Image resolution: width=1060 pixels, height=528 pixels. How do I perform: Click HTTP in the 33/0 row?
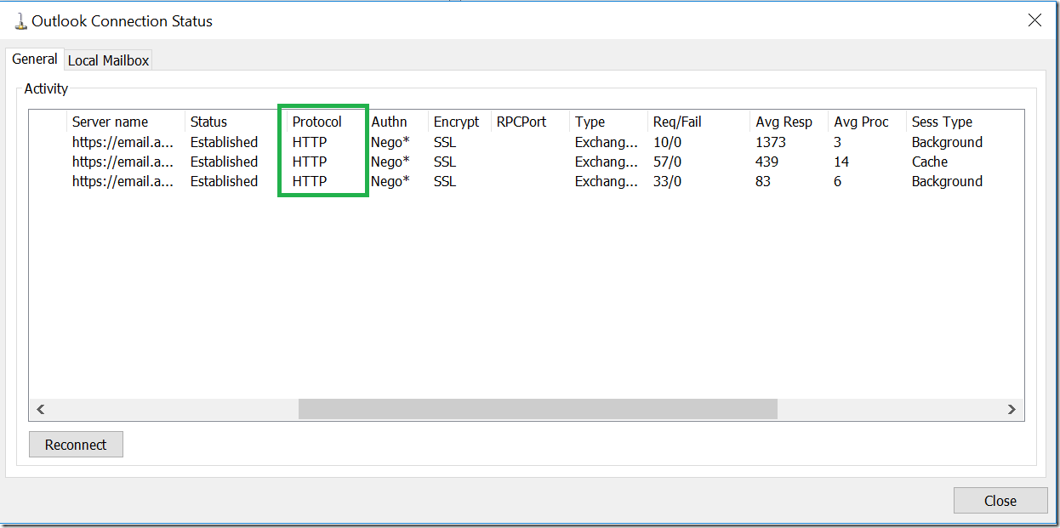[x=310, y=181]
